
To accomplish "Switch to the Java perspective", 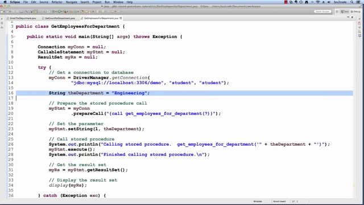I will [x=345, y=11].
